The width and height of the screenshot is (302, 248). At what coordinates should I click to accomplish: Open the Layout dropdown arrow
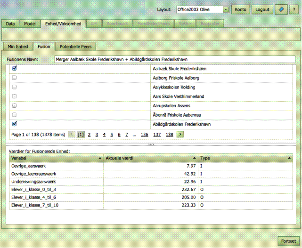coord(226,9)
